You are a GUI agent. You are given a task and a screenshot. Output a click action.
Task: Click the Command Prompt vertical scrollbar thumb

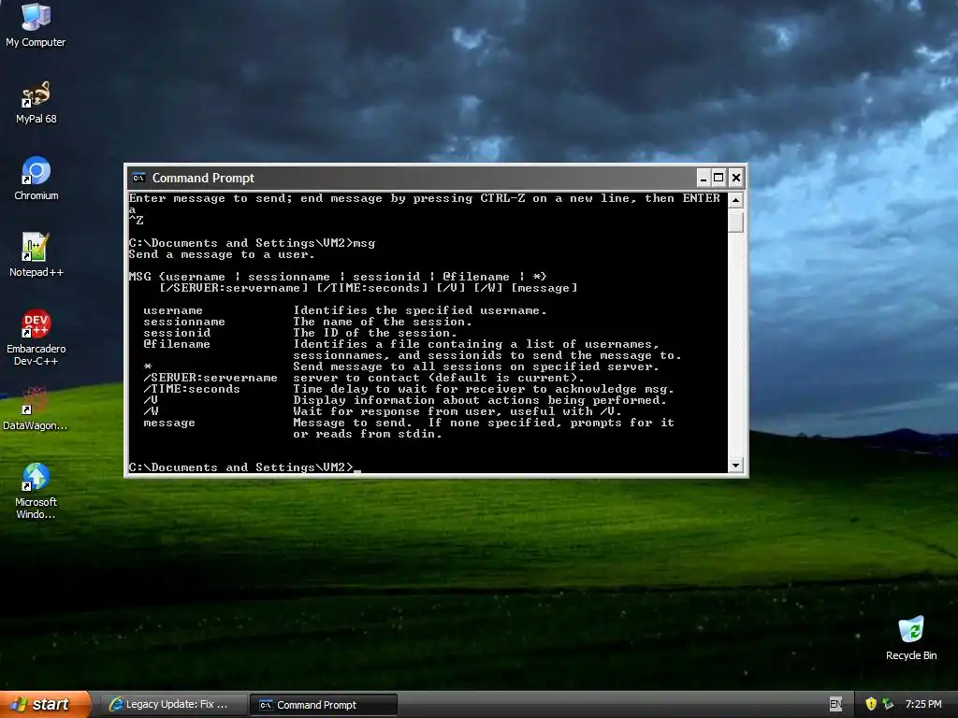click(735, 220)
